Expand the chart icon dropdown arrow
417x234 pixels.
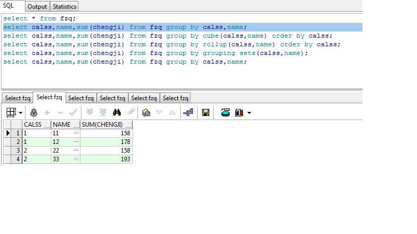pos(249,113)
